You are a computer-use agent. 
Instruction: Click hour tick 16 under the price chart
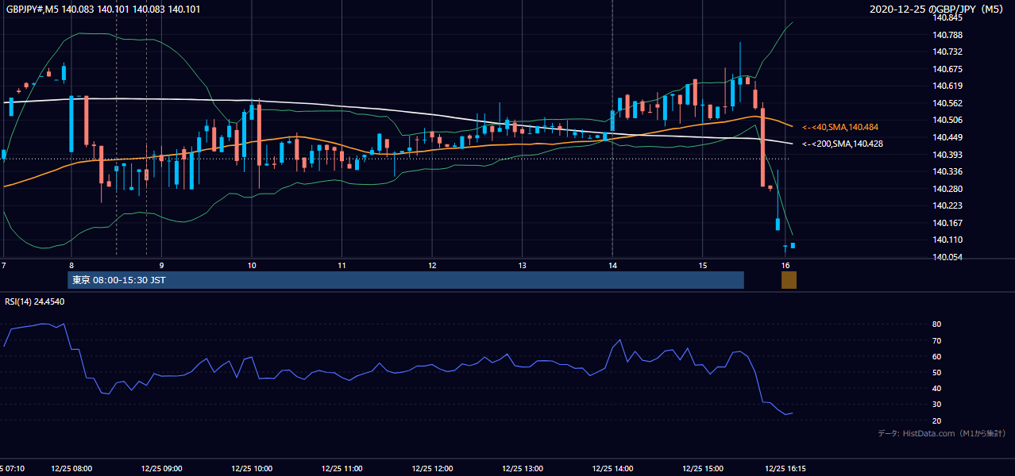coord(785,265)
